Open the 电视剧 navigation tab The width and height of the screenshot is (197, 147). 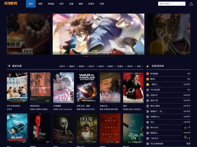(x=51, y=4)
